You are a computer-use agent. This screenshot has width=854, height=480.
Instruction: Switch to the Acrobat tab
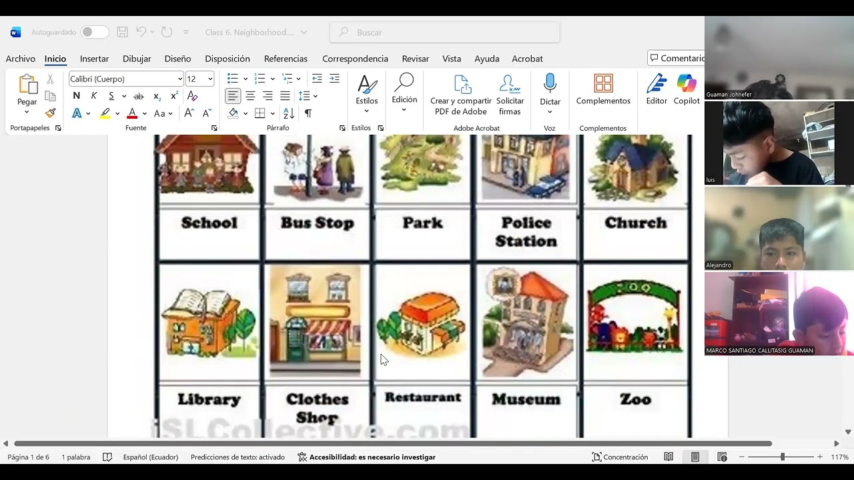click(527, 59)
